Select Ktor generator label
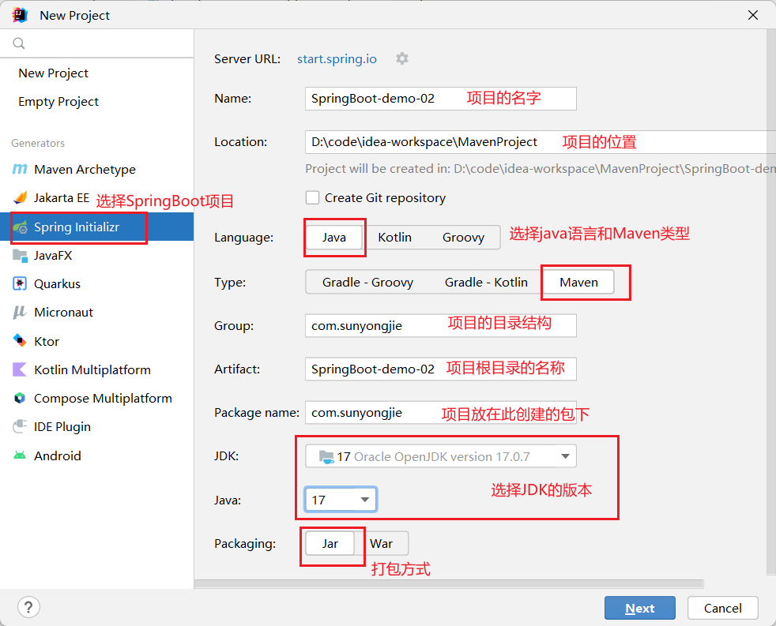Viewport: 776px width, 626px height. coord(47,341)
